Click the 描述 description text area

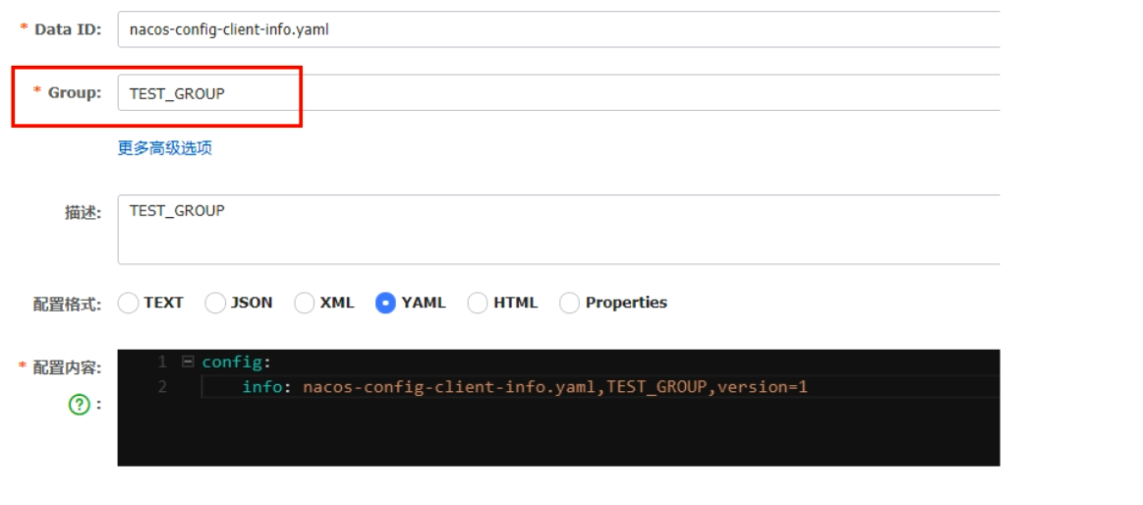[558, 230]
